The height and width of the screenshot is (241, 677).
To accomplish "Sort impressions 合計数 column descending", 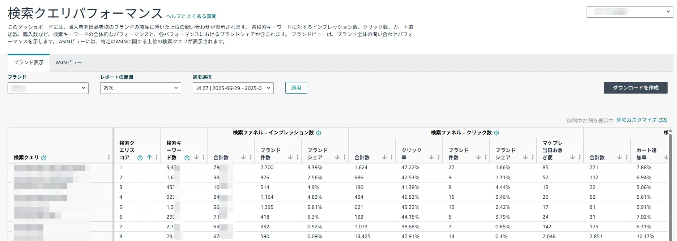I will [x=243, y=157].
